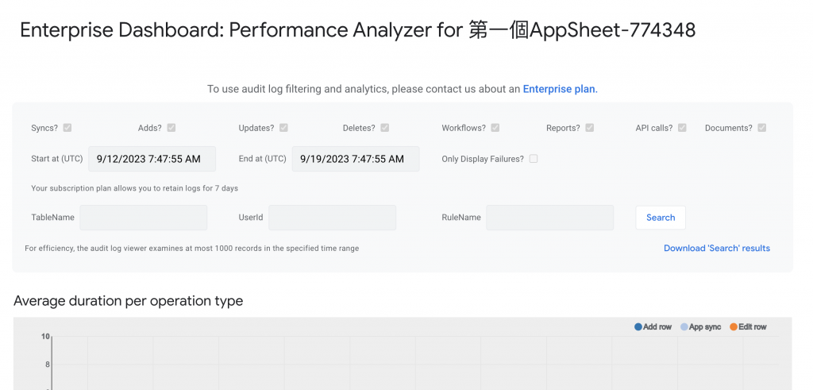Toggle the Adds checkbox
The image size is (813, 390).
pyautogui.click(x=171, y=128)
